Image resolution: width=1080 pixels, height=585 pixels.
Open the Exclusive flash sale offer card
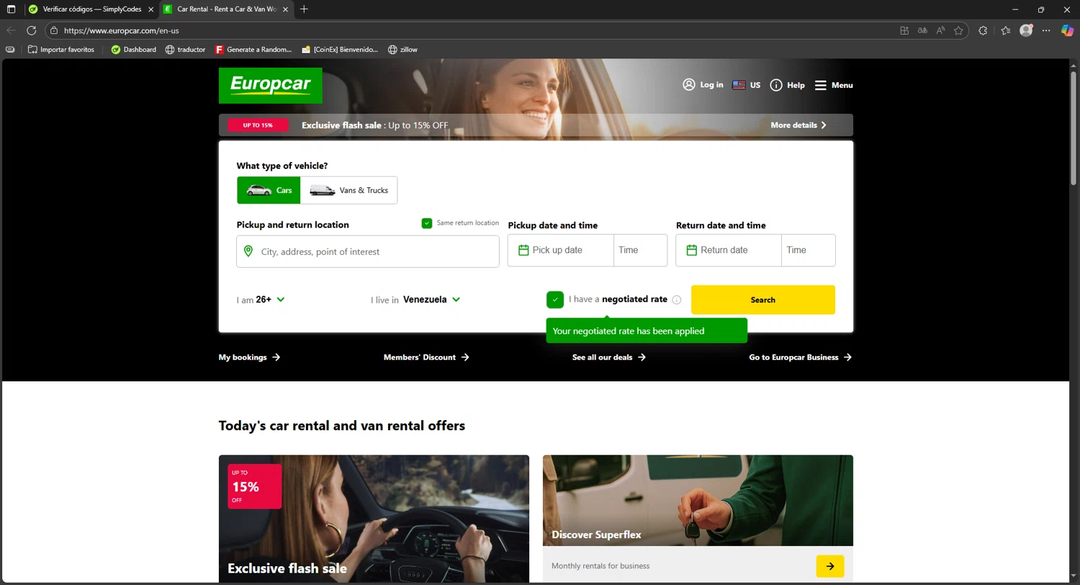374,519
